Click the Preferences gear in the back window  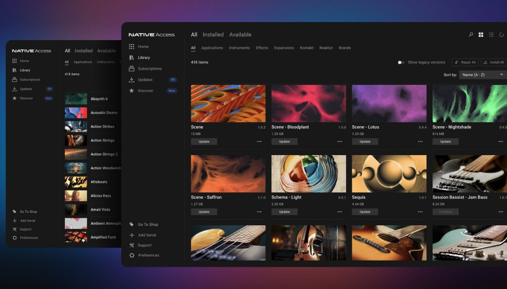click(x=15, y=238)
